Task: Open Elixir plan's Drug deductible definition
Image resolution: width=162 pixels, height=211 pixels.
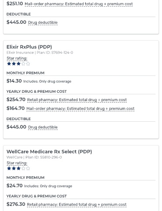Action: click(x=43, y=127)
